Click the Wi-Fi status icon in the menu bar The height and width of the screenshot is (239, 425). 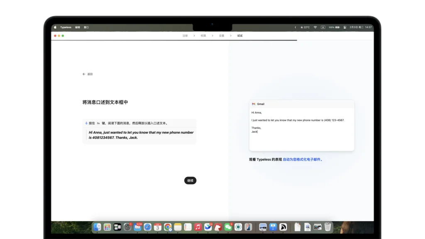click(x=315, y=27)
